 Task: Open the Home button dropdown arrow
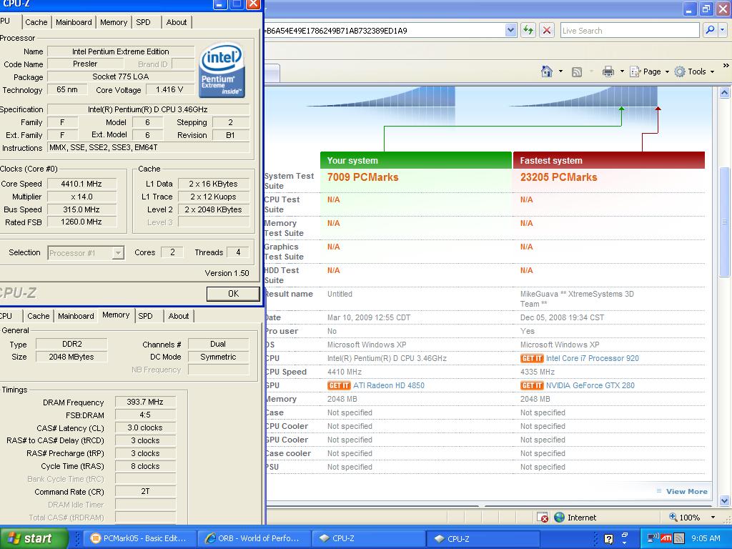(560, 71)
